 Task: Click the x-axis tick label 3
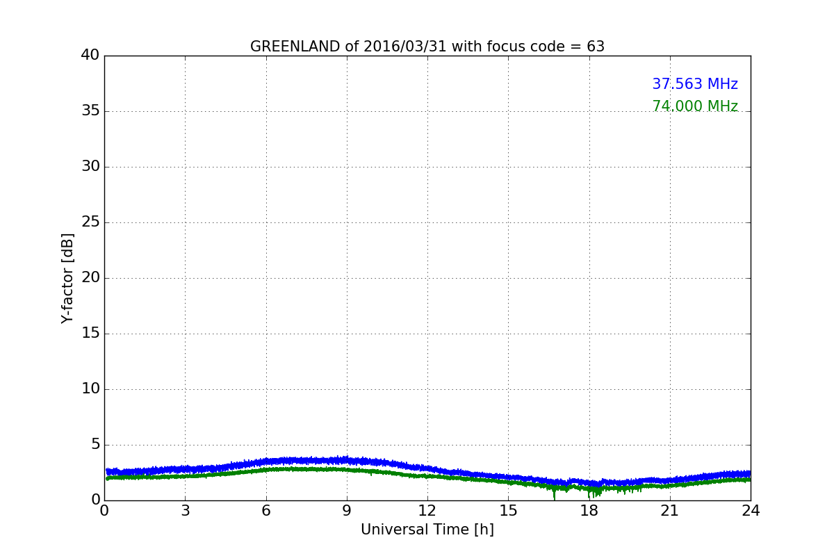tap(185, 510)
